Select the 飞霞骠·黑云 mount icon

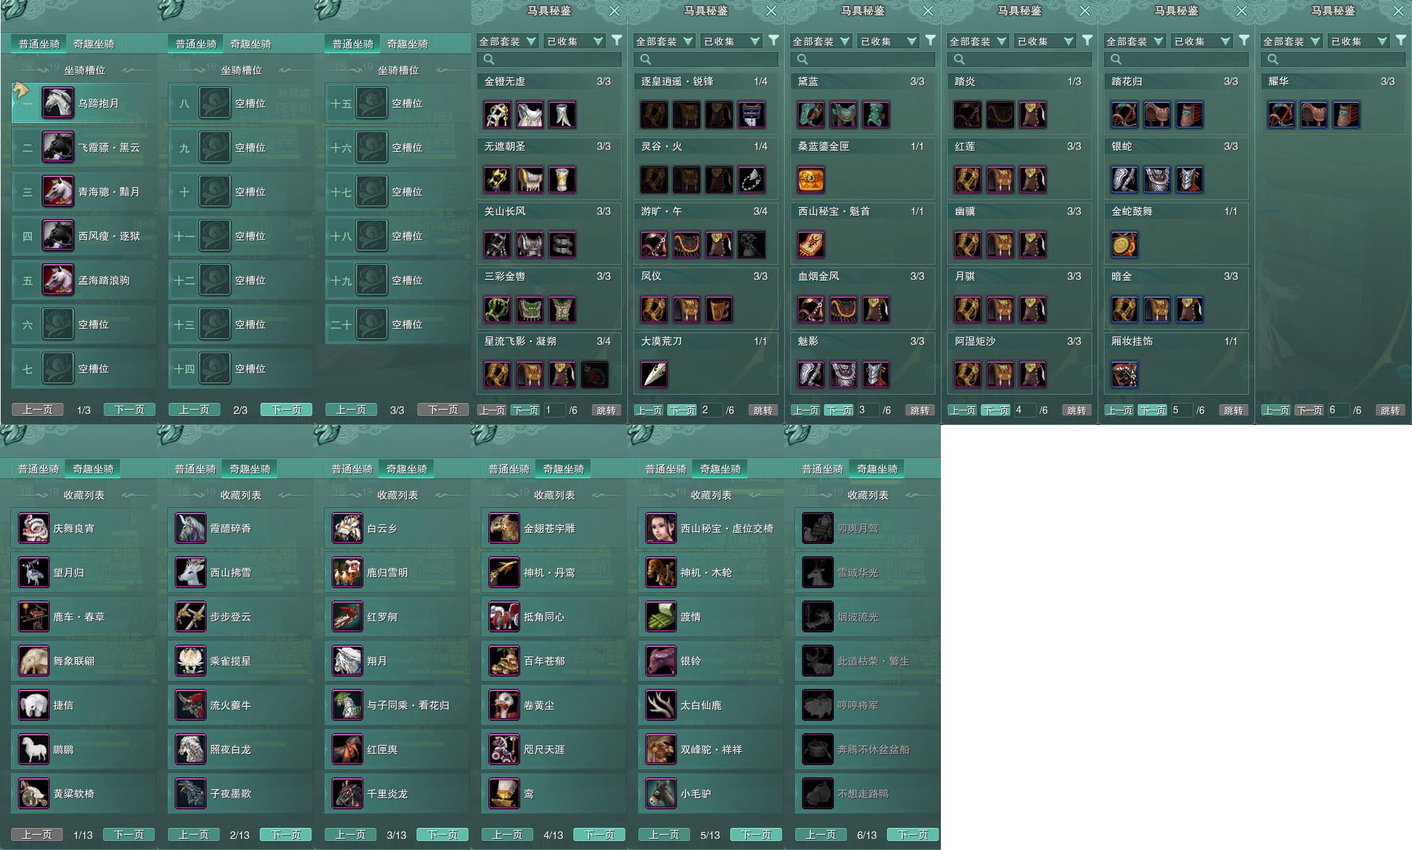(58, 147)
